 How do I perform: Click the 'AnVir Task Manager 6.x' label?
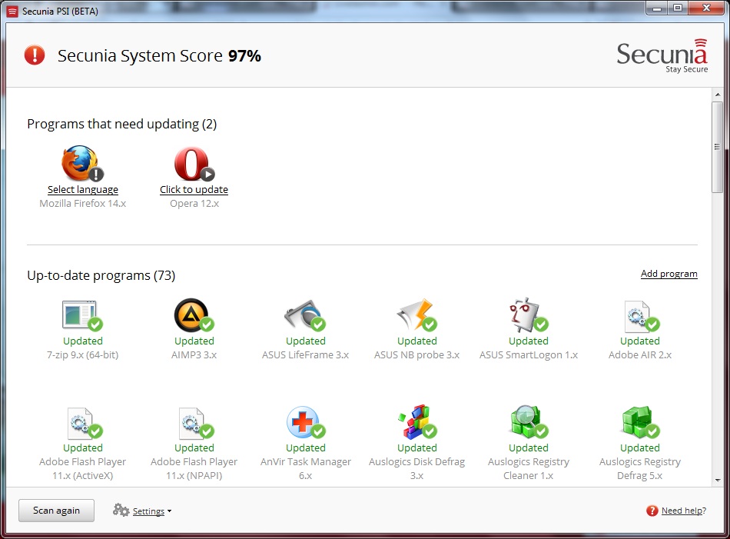pos(305,469)
